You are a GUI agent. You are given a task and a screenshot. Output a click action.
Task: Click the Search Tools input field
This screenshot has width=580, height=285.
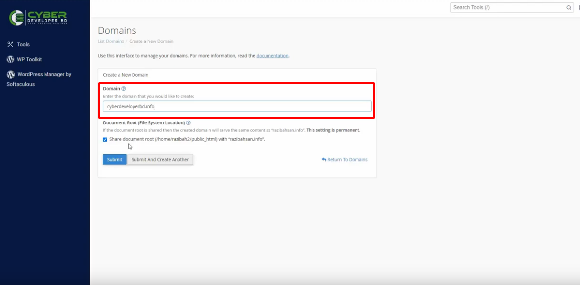tap(512, 8)
